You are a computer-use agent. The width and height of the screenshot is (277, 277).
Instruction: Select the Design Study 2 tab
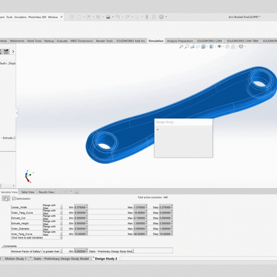click(x=106, y=259)
